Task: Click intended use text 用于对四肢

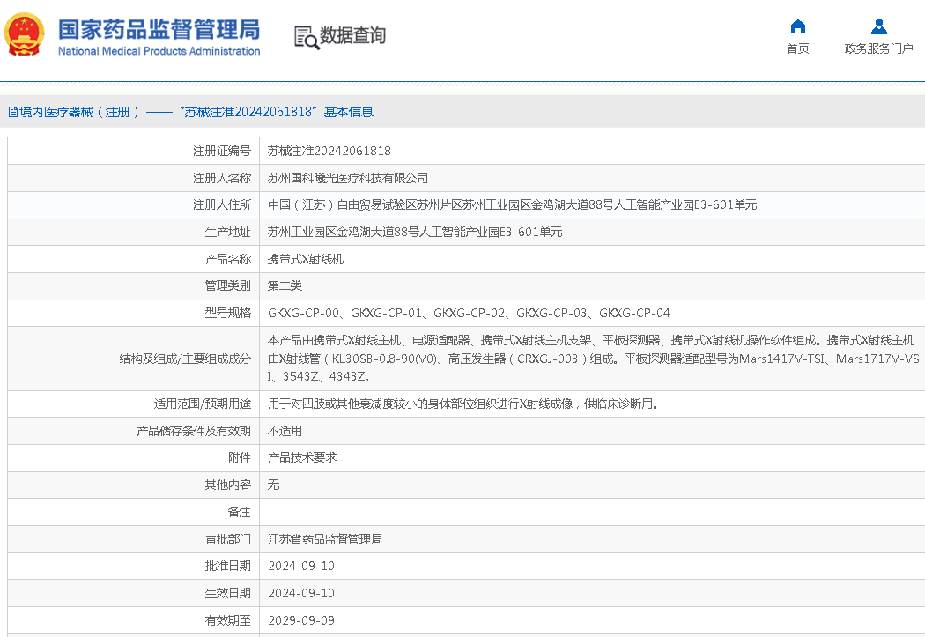Action: click(463, 404)
